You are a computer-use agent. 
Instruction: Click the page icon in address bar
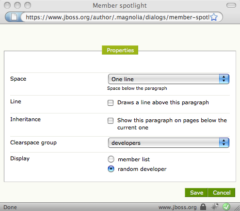point(14,17)
